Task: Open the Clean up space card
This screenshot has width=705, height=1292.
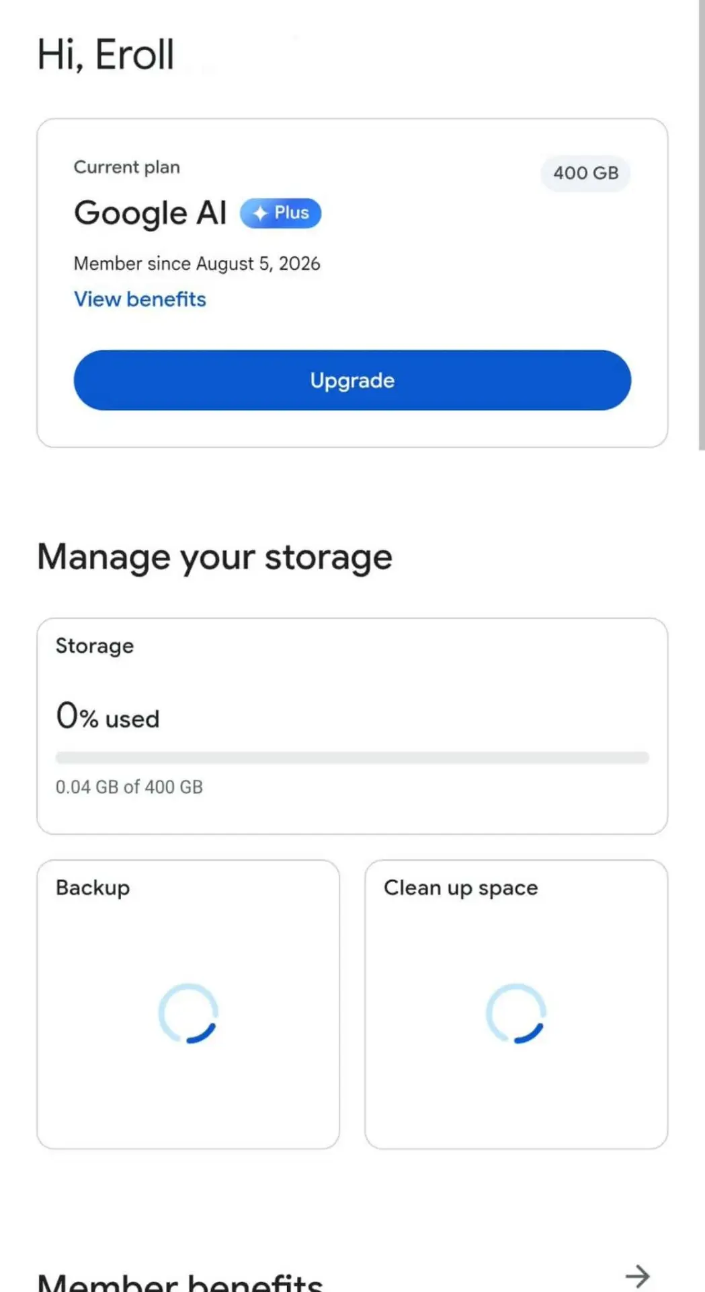Action: click(x=516, y=1004)
